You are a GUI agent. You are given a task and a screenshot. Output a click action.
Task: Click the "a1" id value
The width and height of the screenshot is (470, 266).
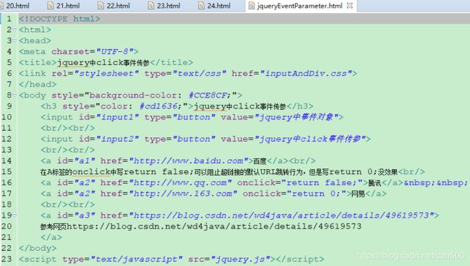pos(85,161)
